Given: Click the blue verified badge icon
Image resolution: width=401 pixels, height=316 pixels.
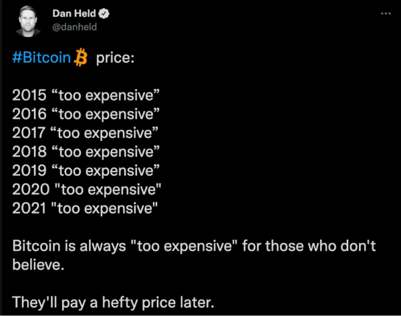Looking at the screenshot, I should (104, 13).
